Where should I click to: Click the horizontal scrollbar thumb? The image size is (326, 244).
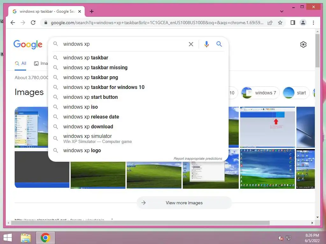(140, 223)
